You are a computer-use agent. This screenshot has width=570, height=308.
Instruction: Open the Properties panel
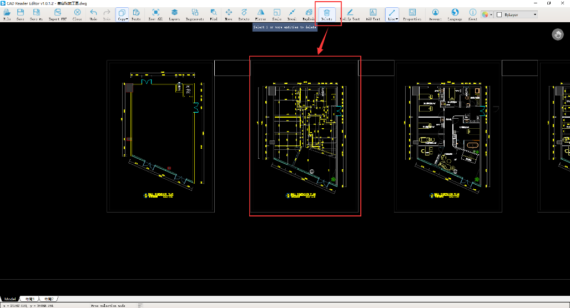[x=412, y=13]
